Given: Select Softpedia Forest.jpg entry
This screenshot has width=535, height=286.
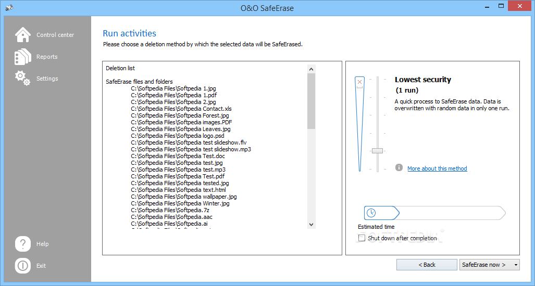Looking at the screenshot, I should (x=180, y=115).
